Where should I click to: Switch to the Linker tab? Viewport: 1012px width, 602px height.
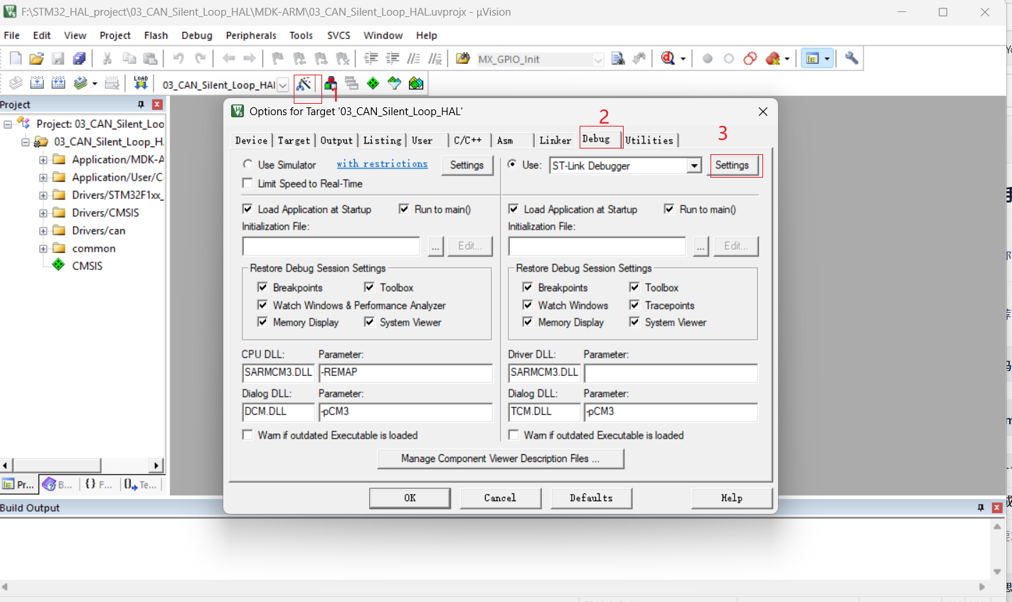pos(555,141)
